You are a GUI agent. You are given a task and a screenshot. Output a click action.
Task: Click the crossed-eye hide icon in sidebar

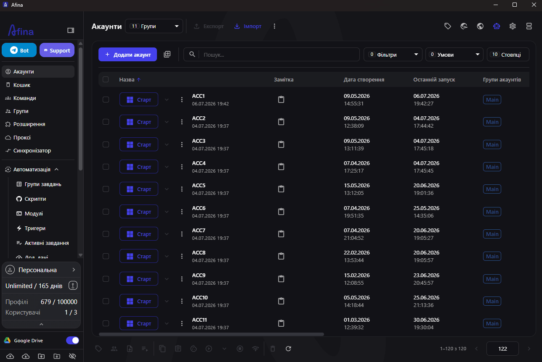click(x=72, y=356)
